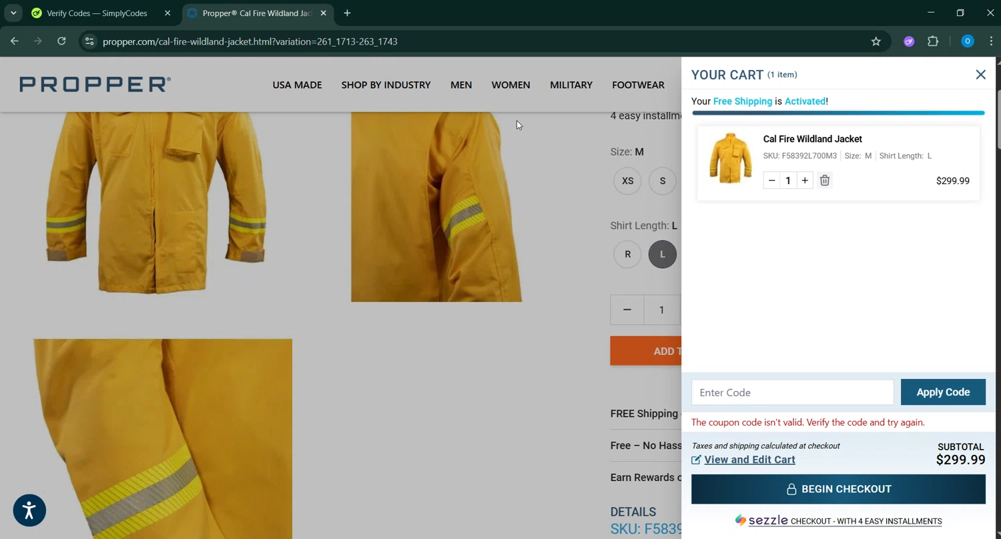Click the product page quantity field
This screenshot has width=1001, height=539.
point(662,310)
